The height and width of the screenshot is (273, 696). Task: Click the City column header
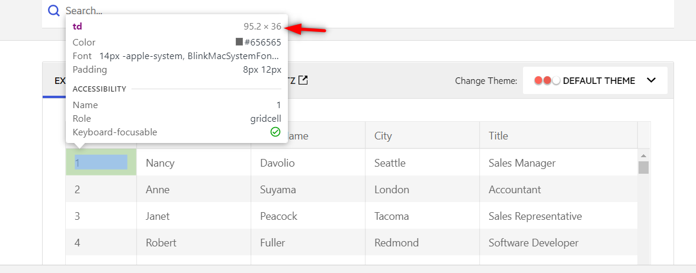383,136
